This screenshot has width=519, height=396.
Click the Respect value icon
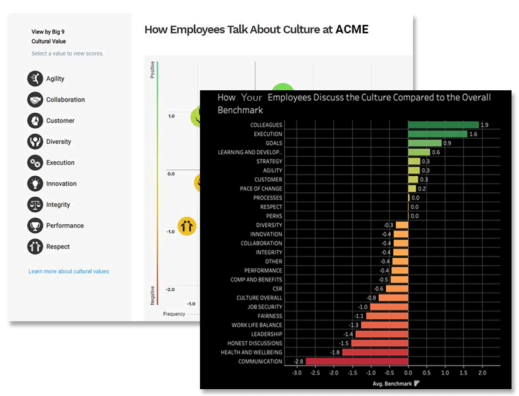(x=36, y=247)
